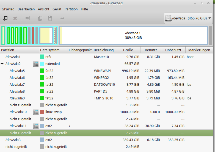Click the Markierungen column header
This screenshot has height=152, width=215.
(199, 50)
